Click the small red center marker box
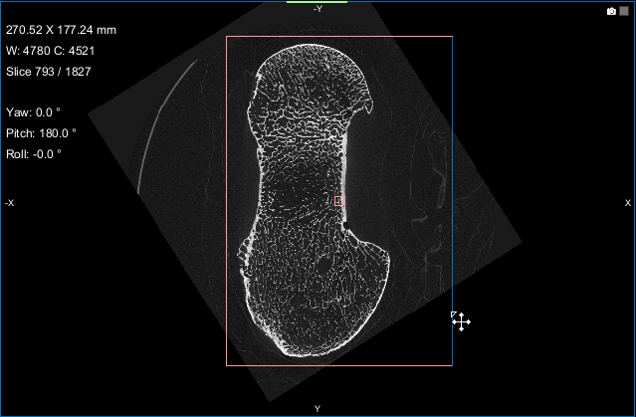The width and height of the screenshot is (636, 417). pyautogui.click(x=338, y=201)
